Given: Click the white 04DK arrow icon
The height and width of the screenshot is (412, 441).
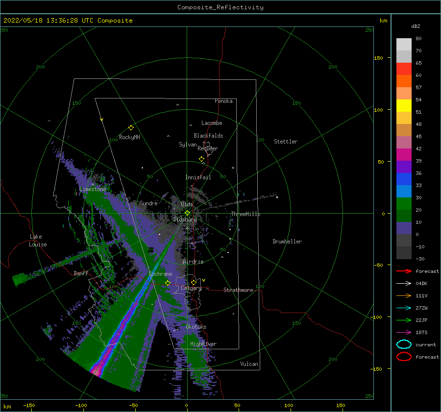Looking at the screenshot, I should (404, 284).
